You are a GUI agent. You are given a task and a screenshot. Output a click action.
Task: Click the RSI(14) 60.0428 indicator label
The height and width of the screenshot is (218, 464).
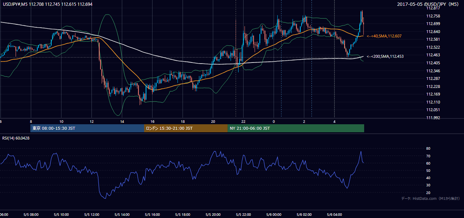tap(16, 138)
